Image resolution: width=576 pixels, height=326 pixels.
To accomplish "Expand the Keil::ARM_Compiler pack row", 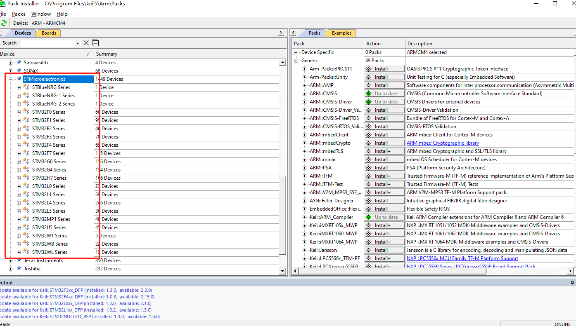I will coord(305,217).
